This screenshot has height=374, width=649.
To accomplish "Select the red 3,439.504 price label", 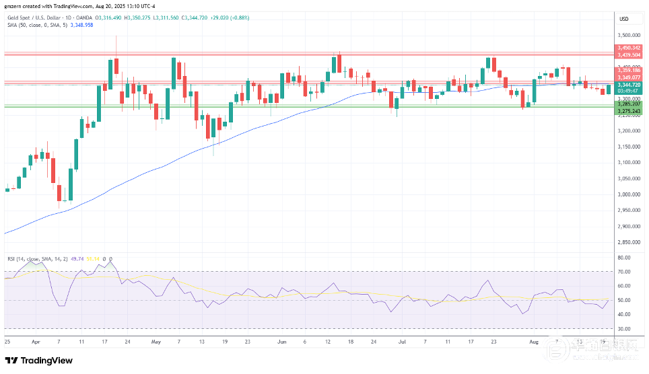I will (x=629, y=55).
